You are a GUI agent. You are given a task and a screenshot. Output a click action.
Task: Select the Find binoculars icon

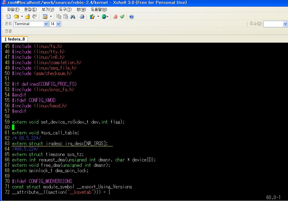pos(73,16)
